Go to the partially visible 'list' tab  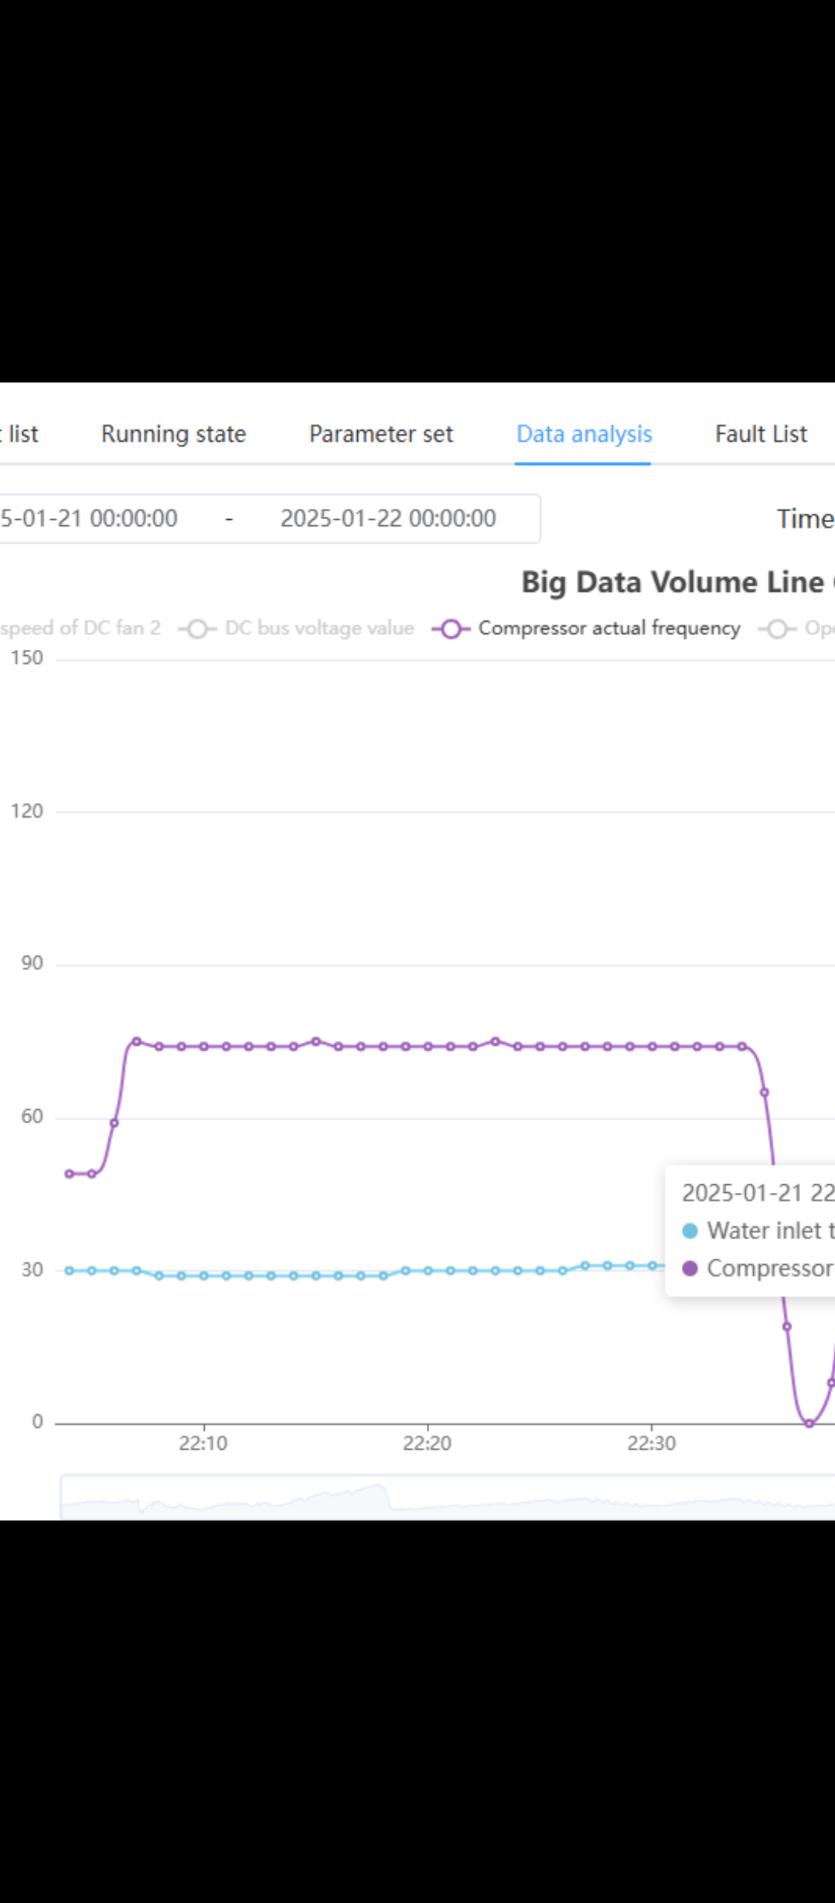click(x=23, y=434)
